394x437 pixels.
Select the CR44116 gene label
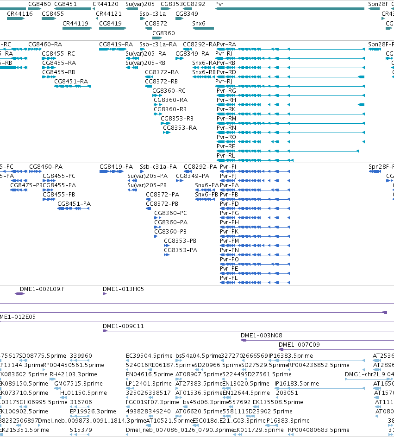pyautogui.click(x=20, y=13)
